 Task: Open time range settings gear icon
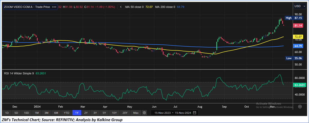pos(144,113)
